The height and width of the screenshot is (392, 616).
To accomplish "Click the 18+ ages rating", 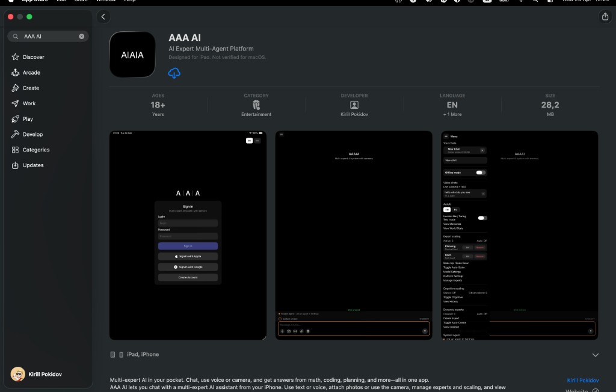I will point(158,105).
